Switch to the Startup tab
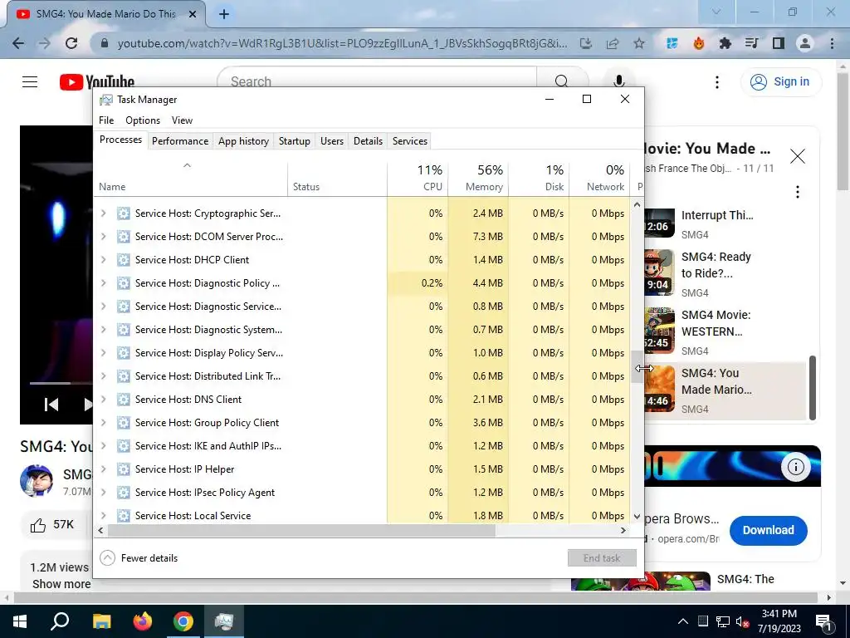This screenshot has height=638, width=850. click(295, 141)
